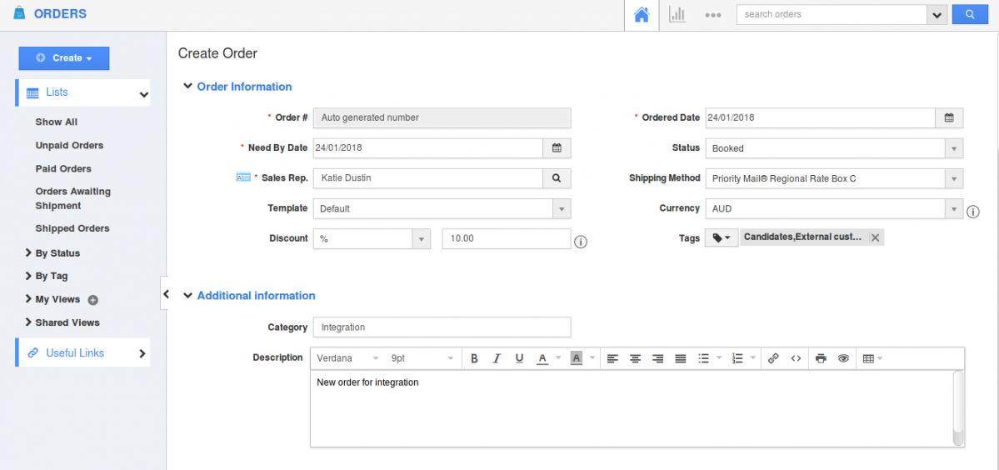Insert a table in description
Viewport: 999px width, 470px height.
tap(867, 358)
